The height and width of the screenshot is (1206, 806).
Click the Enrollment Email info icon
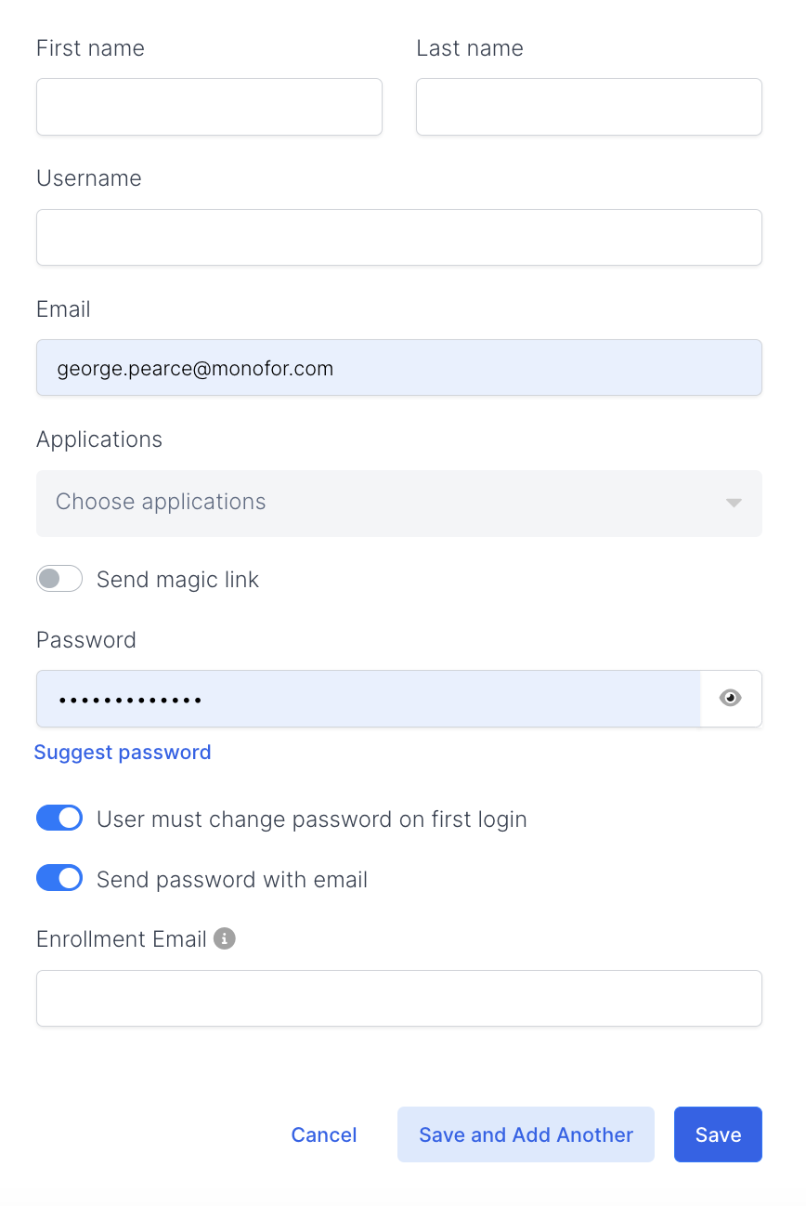pyautogui.click(x=225, y=938)
